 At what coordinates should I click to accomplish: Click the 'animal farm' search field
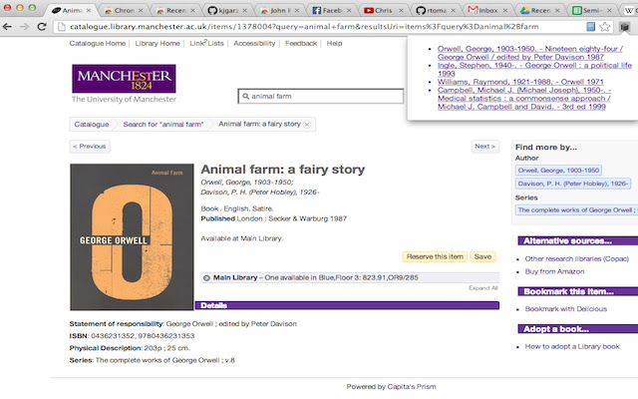pos(321,97)
